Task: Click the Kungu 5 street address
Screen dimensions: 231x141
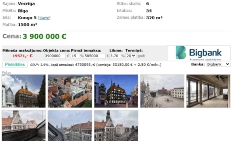Action: tap(27, 18)
